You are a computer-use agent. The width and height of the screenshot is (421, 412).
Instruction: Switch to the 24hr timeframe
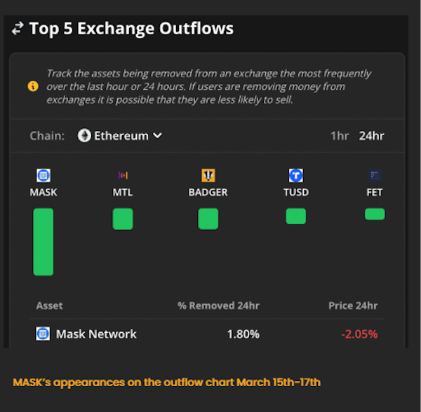click(x=371, y=135)
